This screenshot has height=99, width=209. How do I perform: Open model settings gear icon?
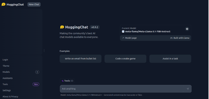coord(187,29)
